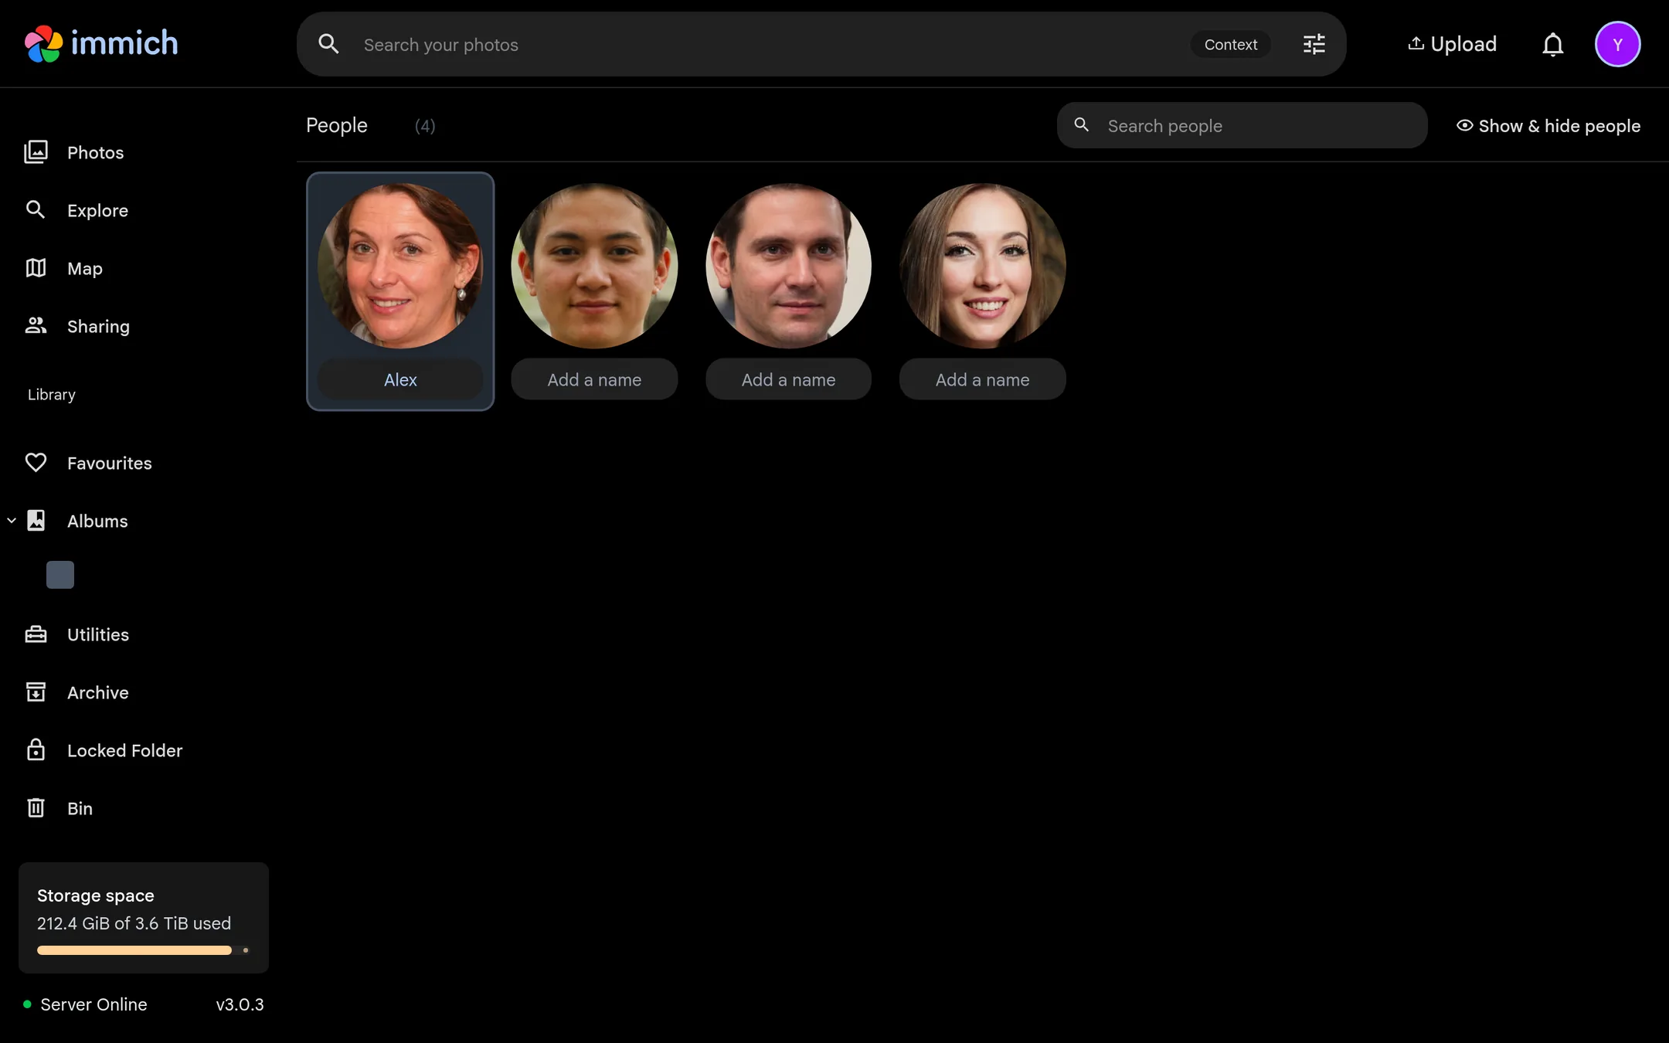
Task: Click the Albums icon in sidebar
Action: coord(36,520)
